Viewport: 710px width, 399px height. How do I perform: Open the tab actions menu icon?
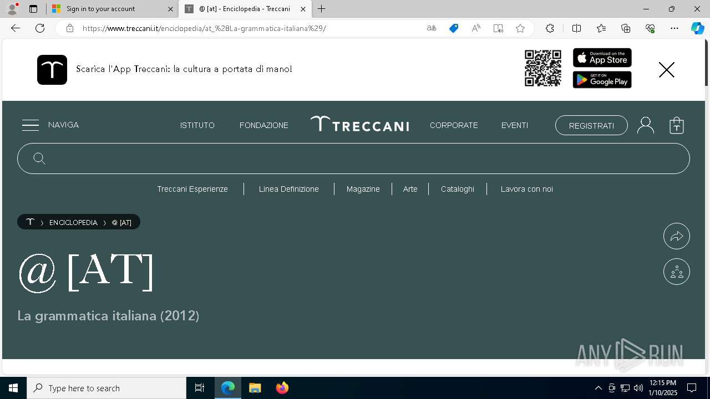pyautogui.click(x=33, y=9)
